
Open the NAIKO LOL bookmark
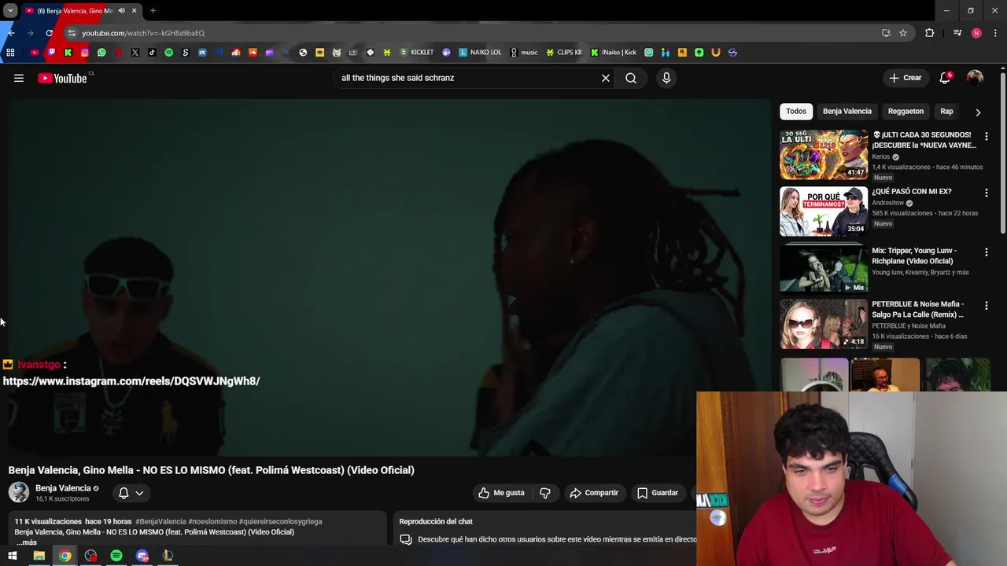(480, 53)
